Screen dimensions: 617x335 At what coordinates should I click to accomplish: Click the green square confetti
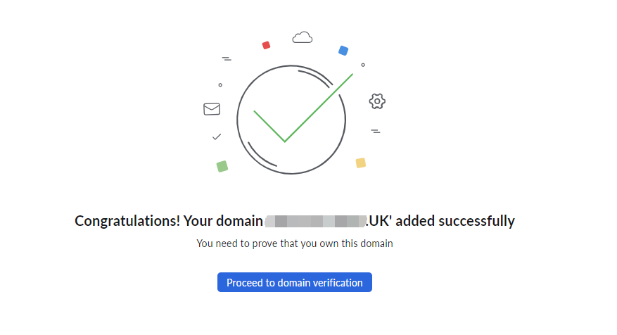[222, 166]
